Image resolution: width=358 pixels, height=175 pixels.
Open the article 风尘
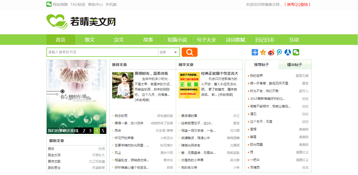click(x=118, y=153)
